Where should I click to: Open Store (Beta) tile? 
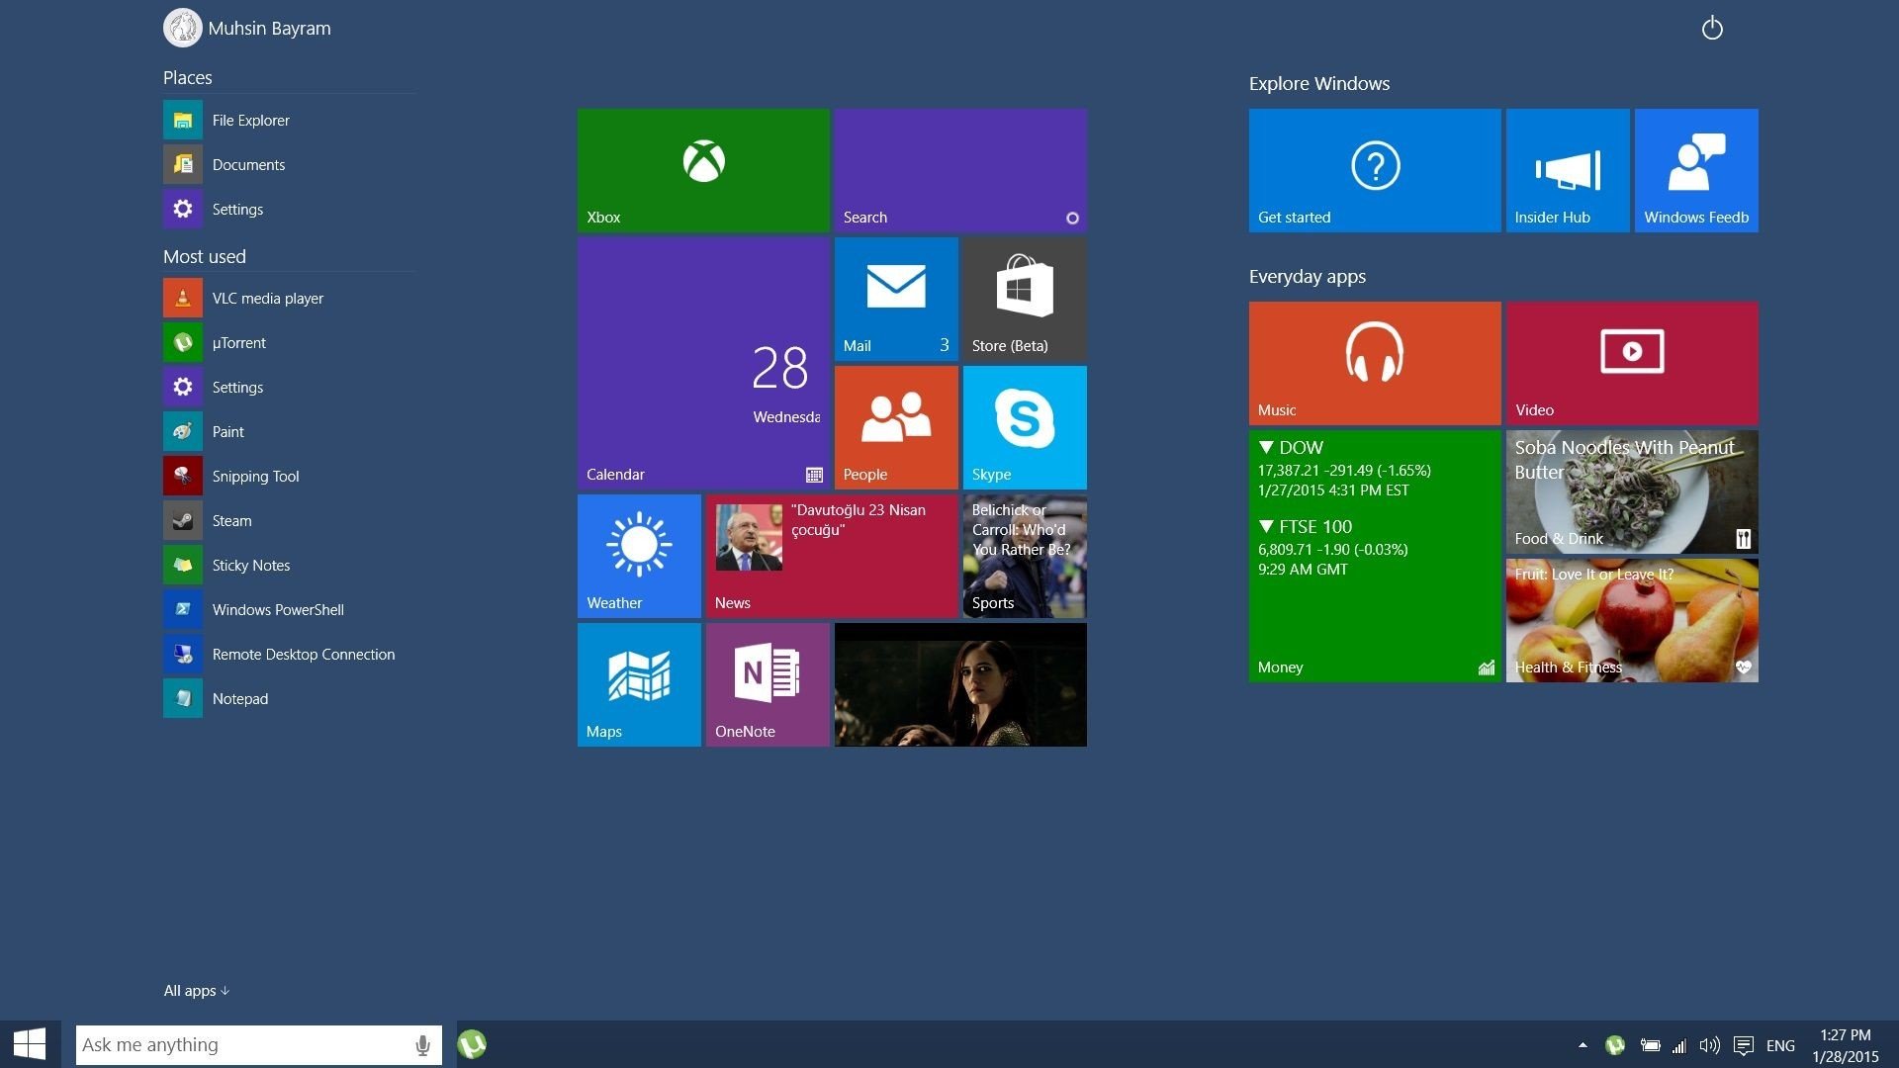coord(1025,299)
